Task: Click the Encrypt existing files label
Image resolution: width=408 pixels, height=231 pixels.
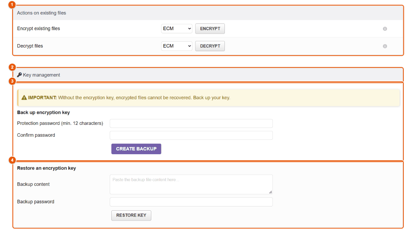Action: click(39, 29)
